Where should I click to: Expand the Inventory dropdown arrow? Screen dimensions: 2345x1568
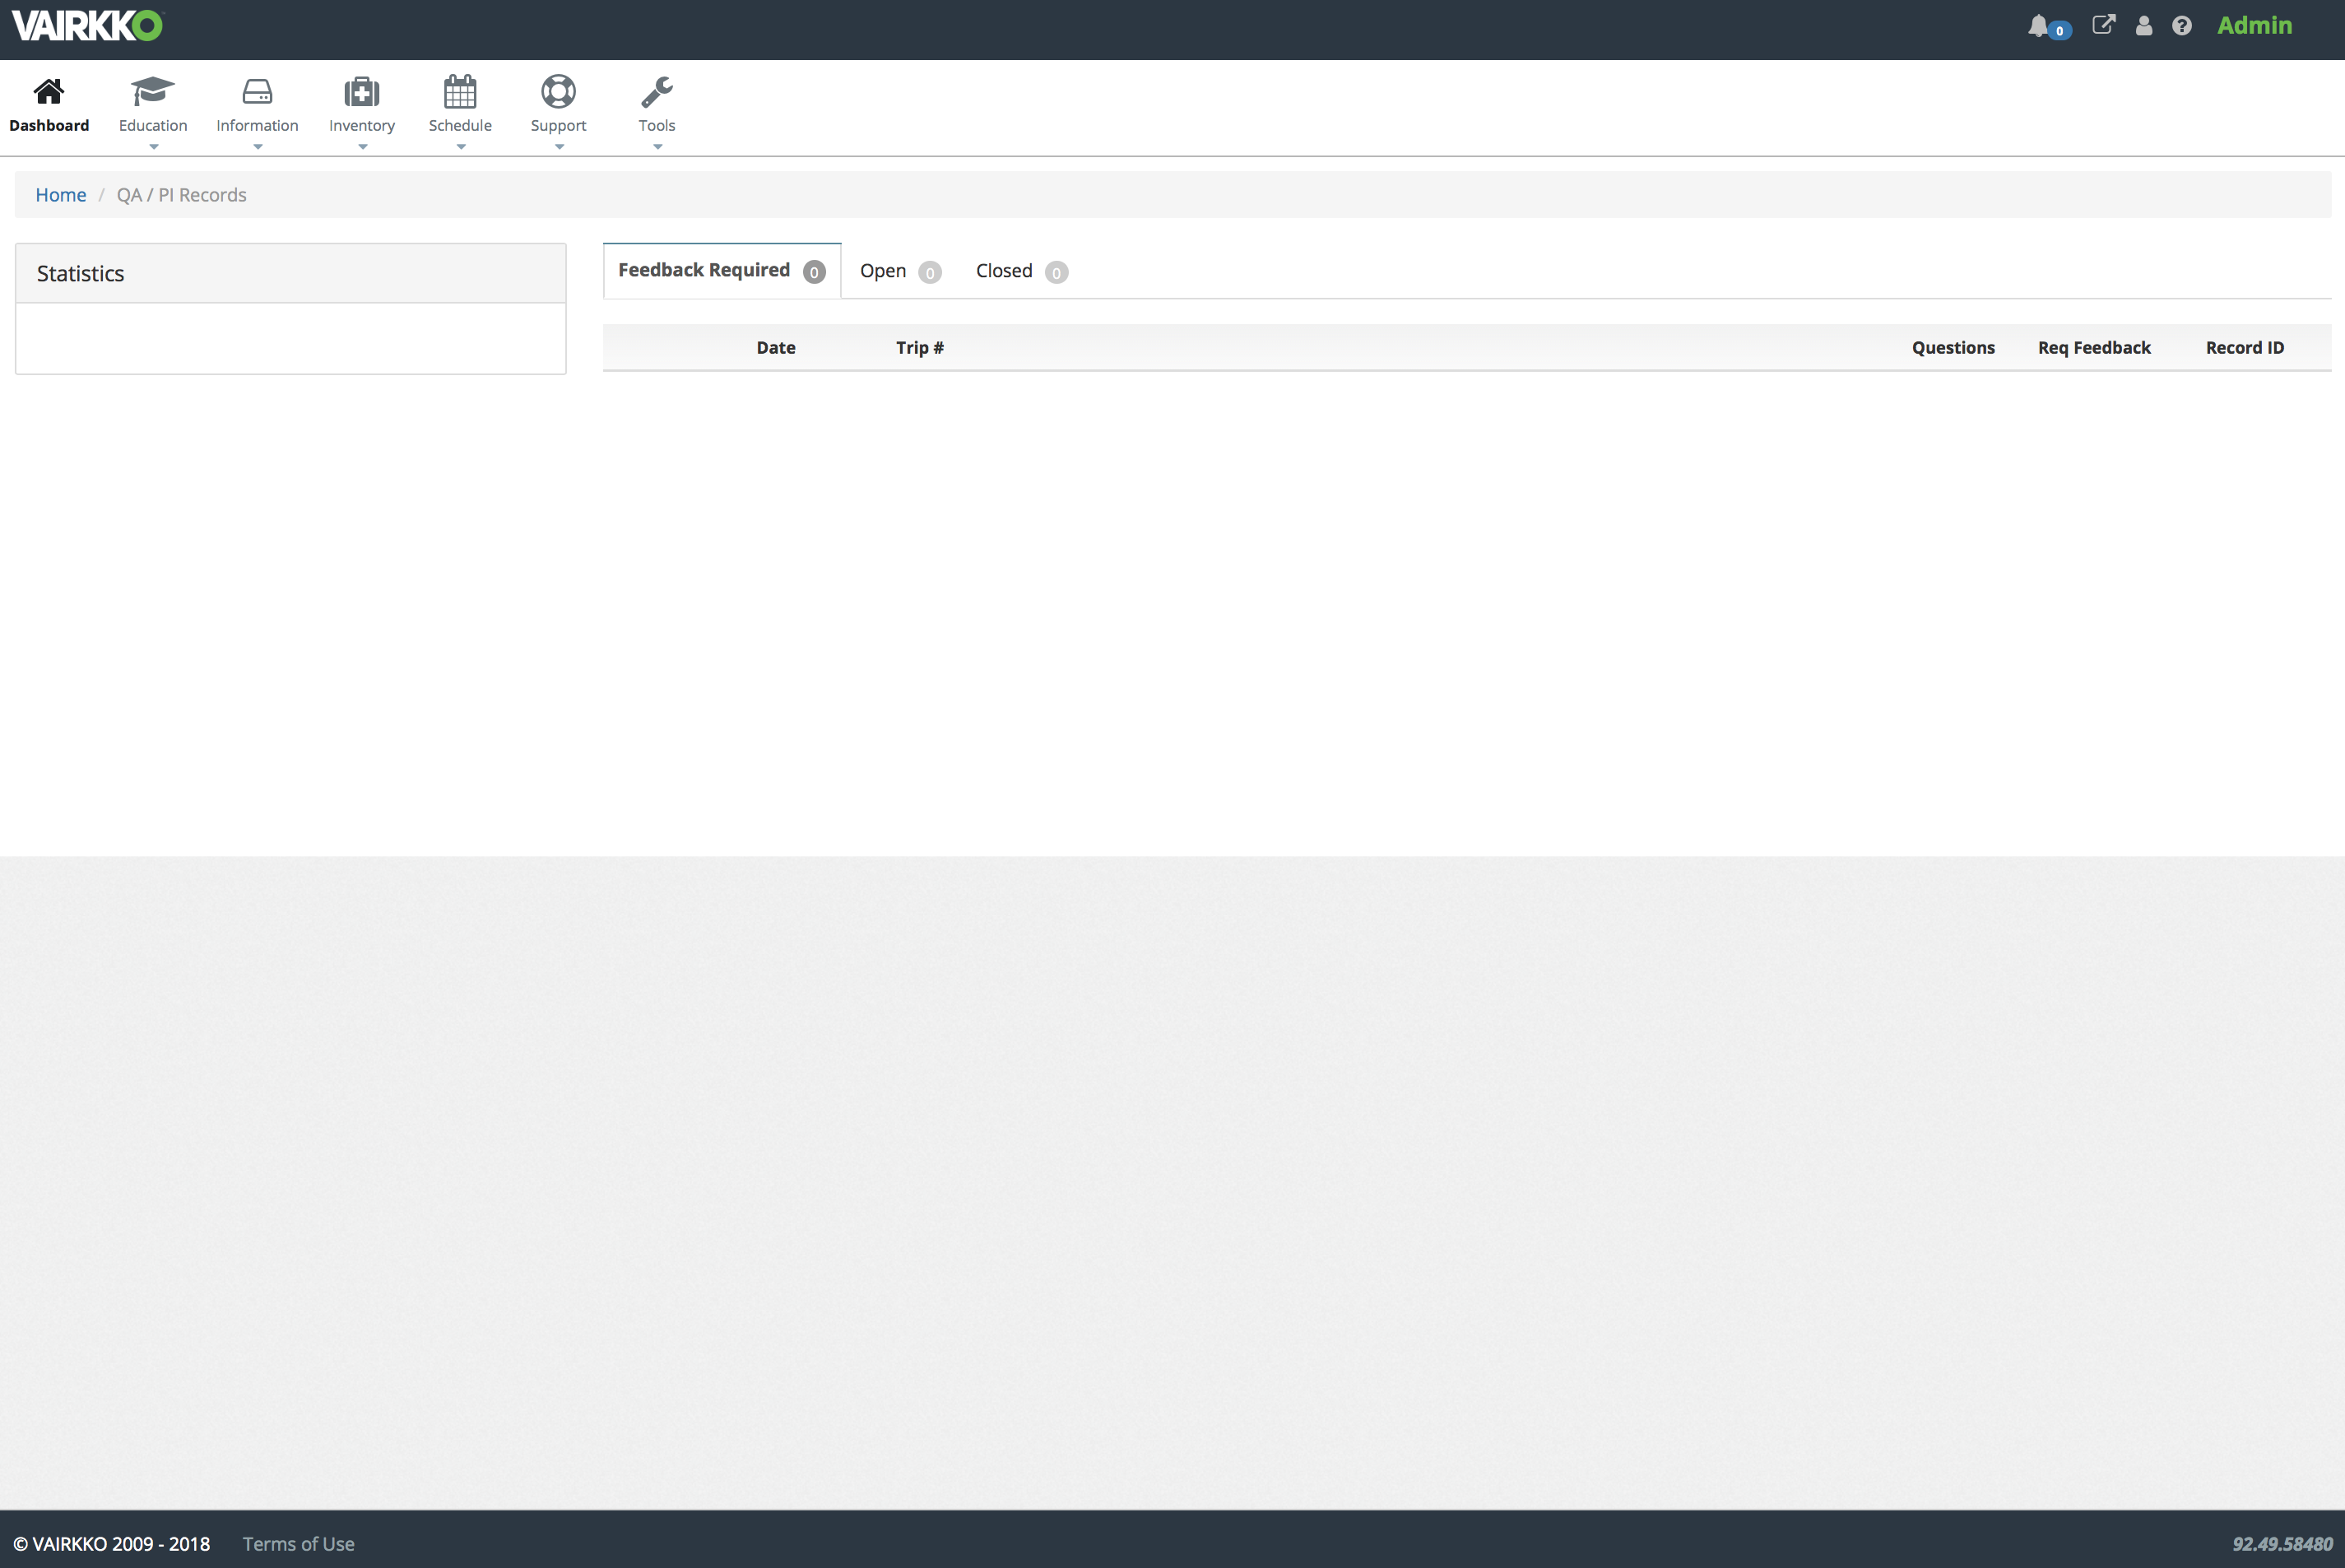pyautogui.click(x=361, y=146)
